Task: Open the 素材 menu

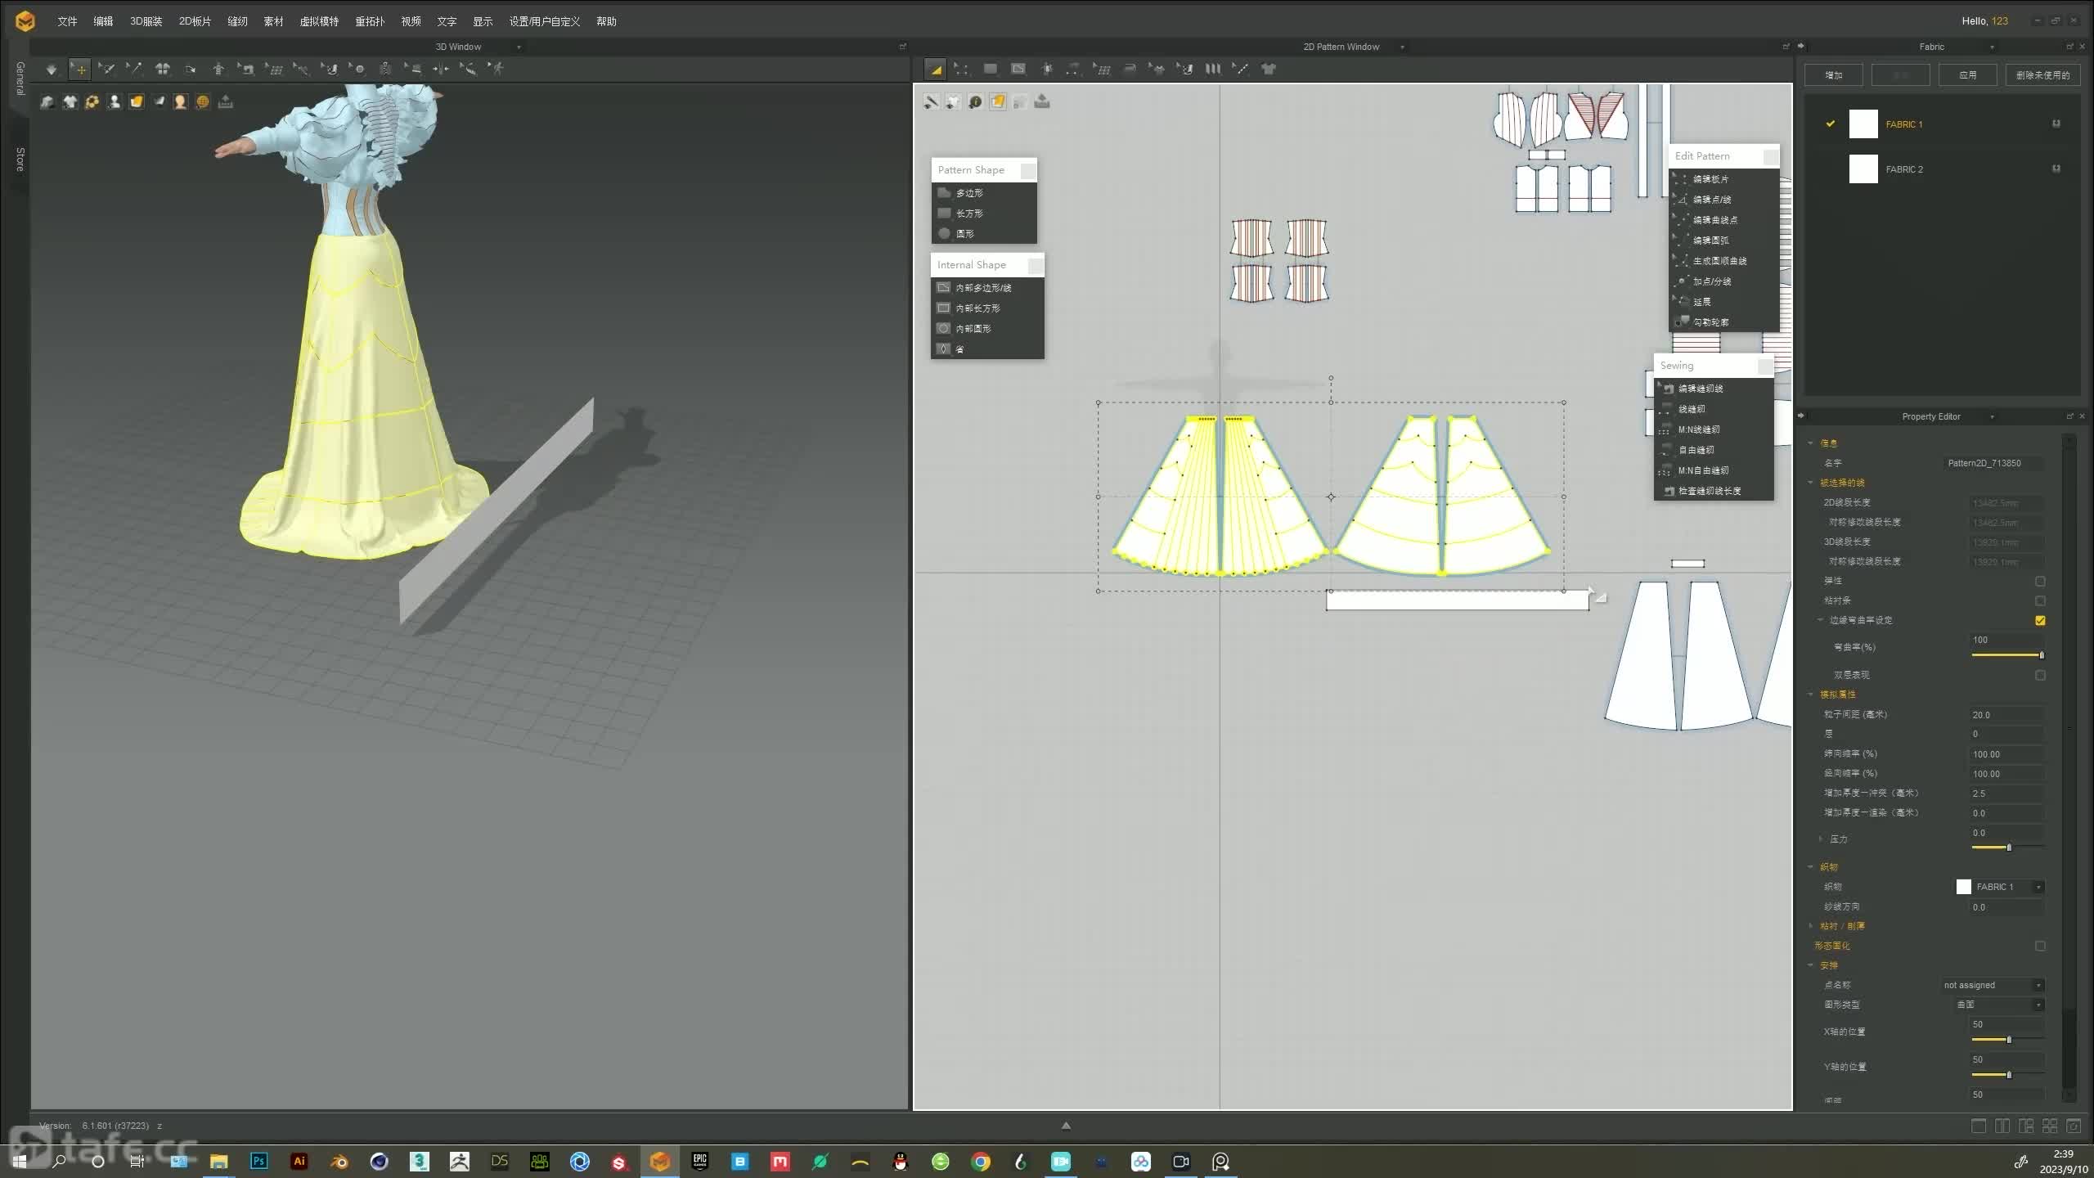Action: [273, 21]
